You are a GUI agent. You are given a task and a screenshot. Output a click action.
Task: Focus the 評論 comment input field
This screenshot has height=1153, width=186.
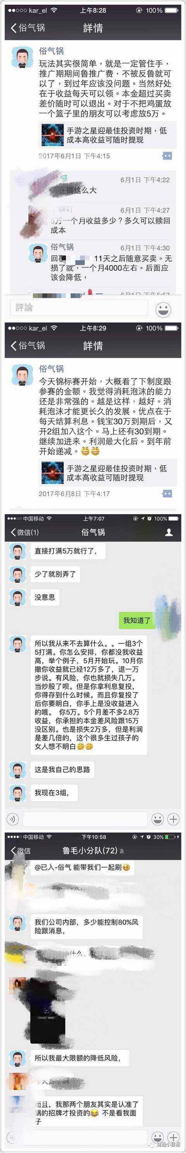point(79,308)
